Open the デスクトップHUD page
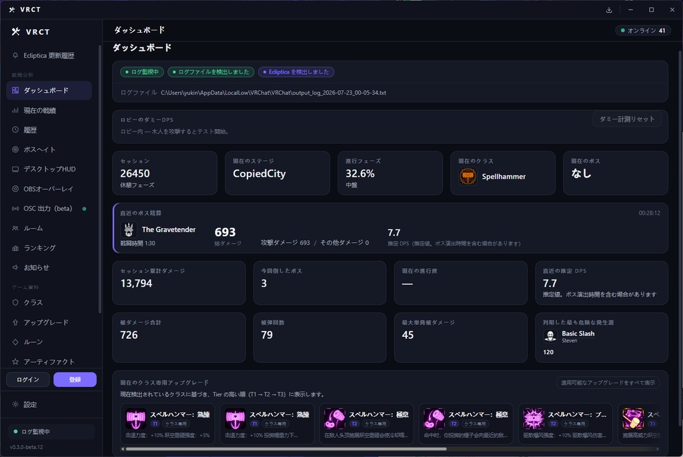Viewport: 683px width, 457px height. point(49,169)
